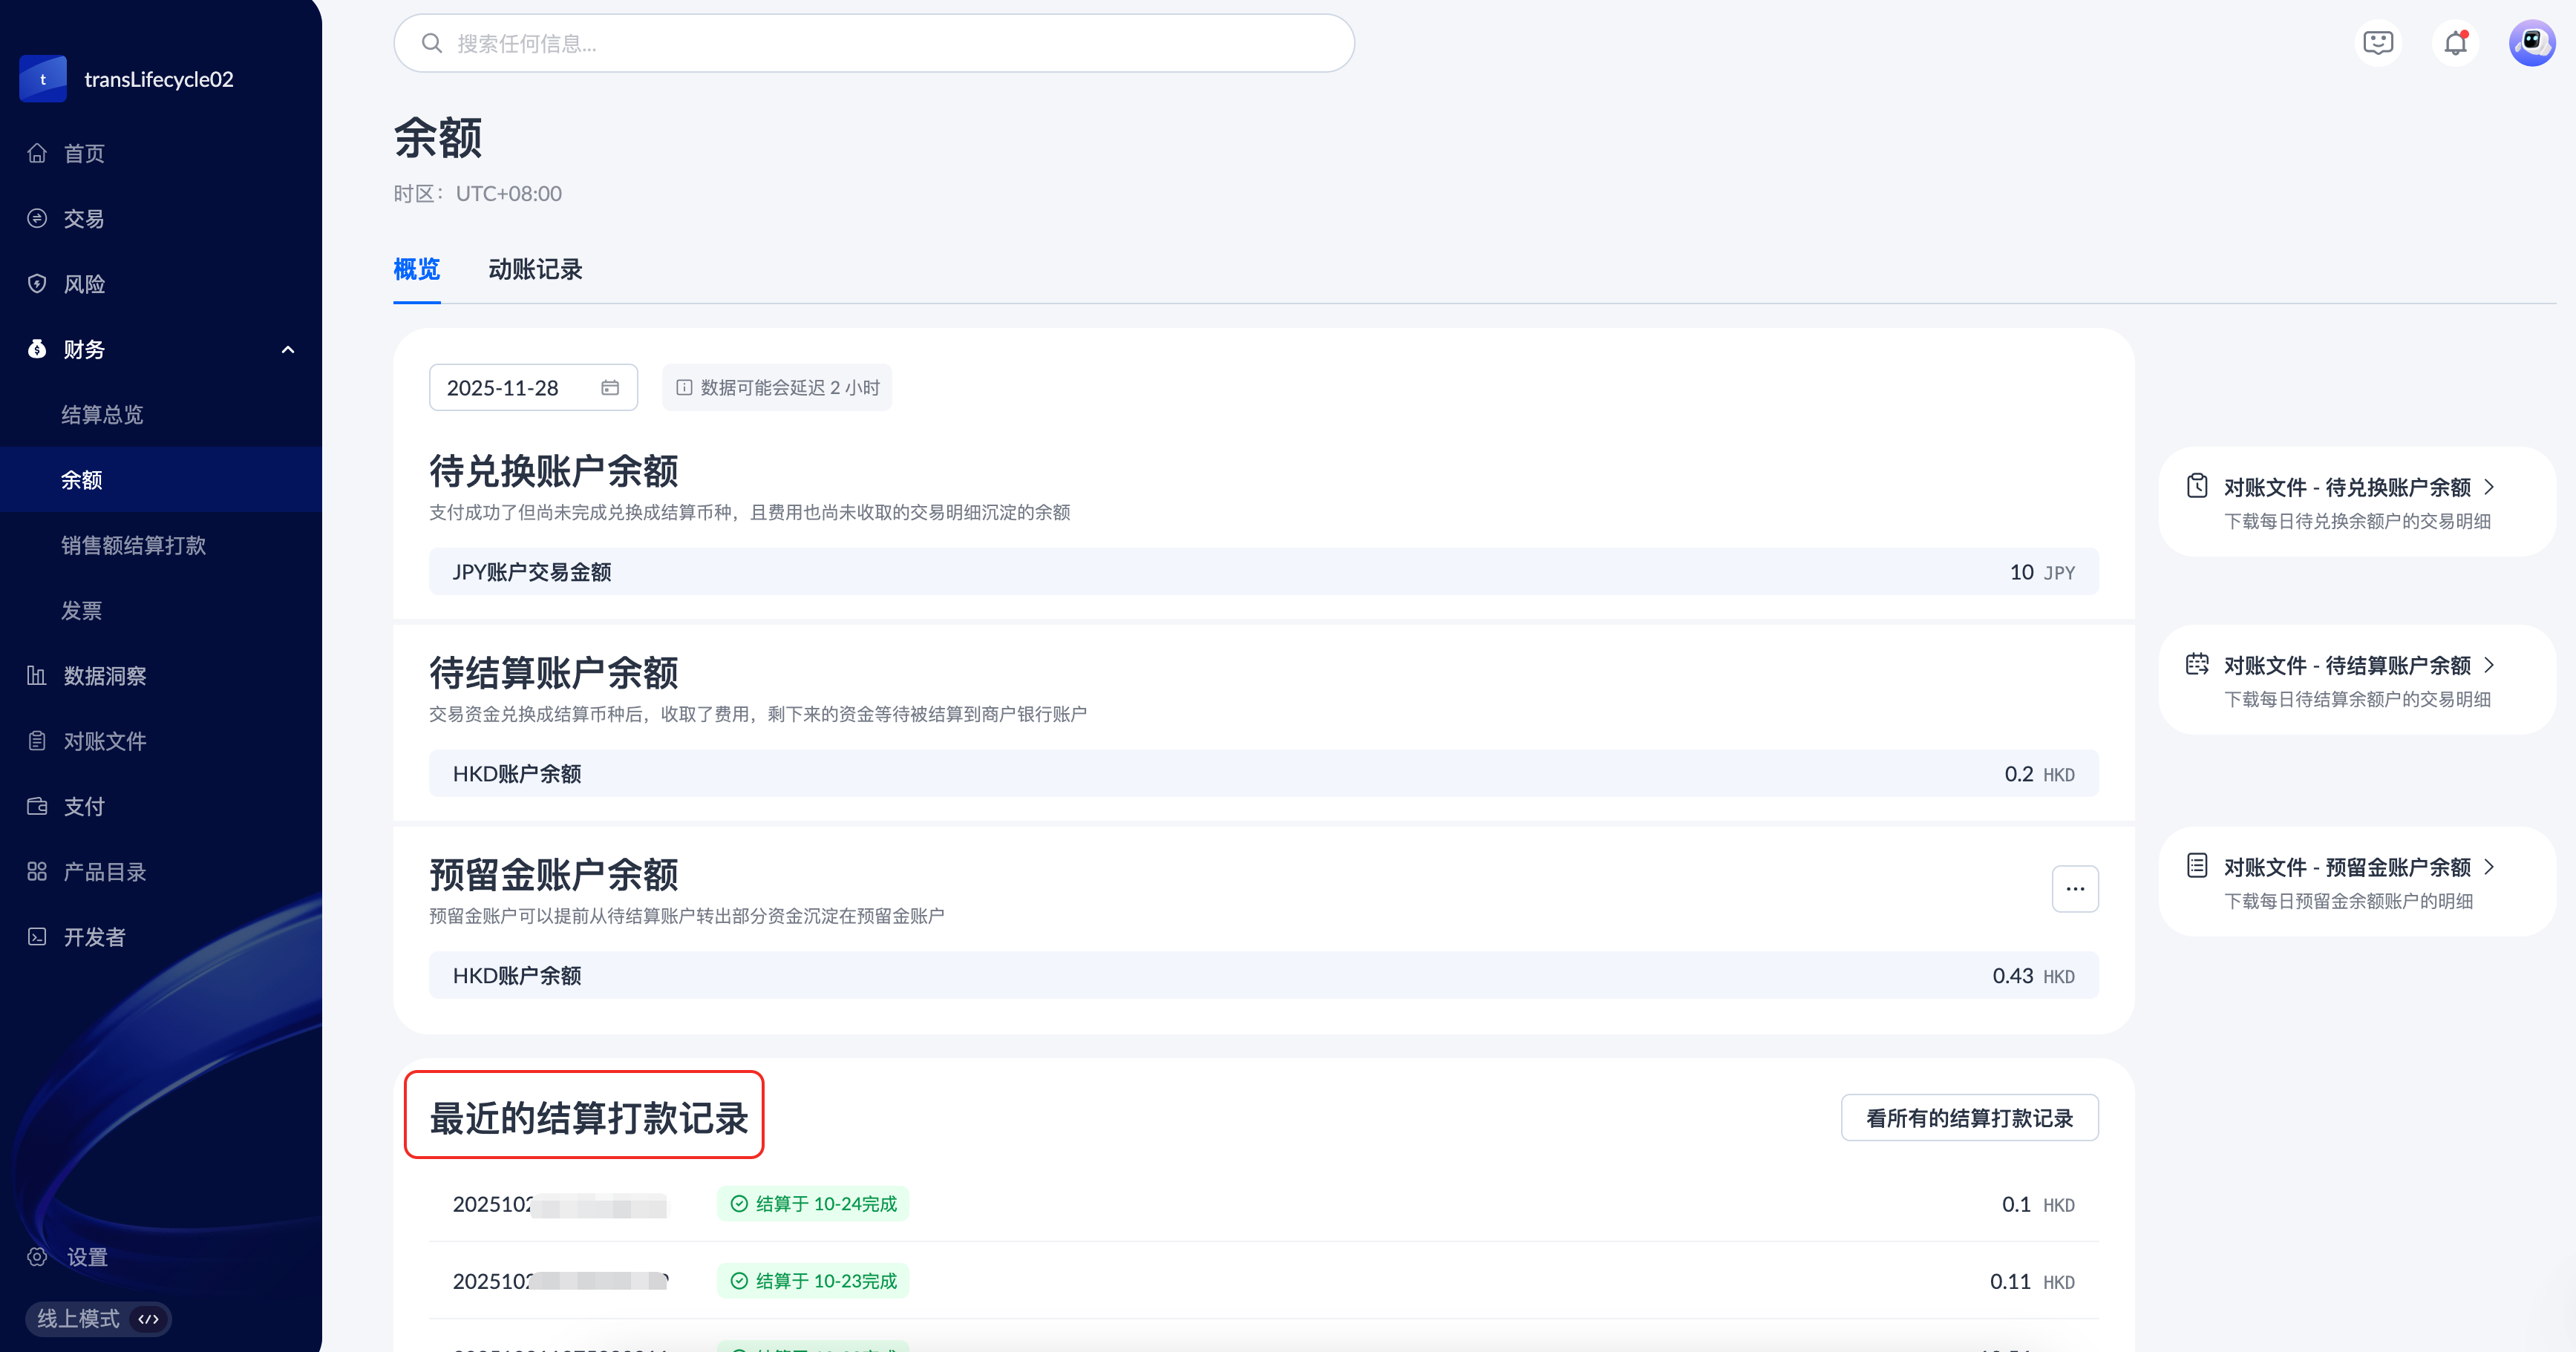
Task: Click the transLifecycle02 logo icon
Action: click(43, 79)
